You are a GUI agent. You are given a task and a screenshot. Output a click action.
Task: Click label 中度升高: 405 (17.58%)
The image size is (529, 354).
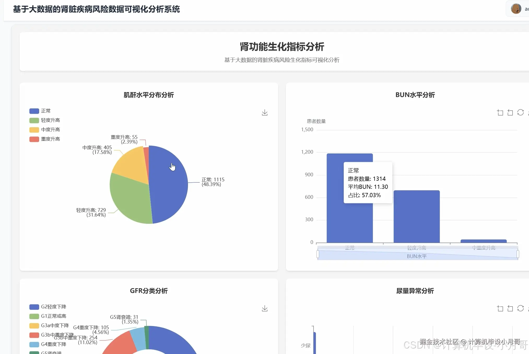(97, 150)
